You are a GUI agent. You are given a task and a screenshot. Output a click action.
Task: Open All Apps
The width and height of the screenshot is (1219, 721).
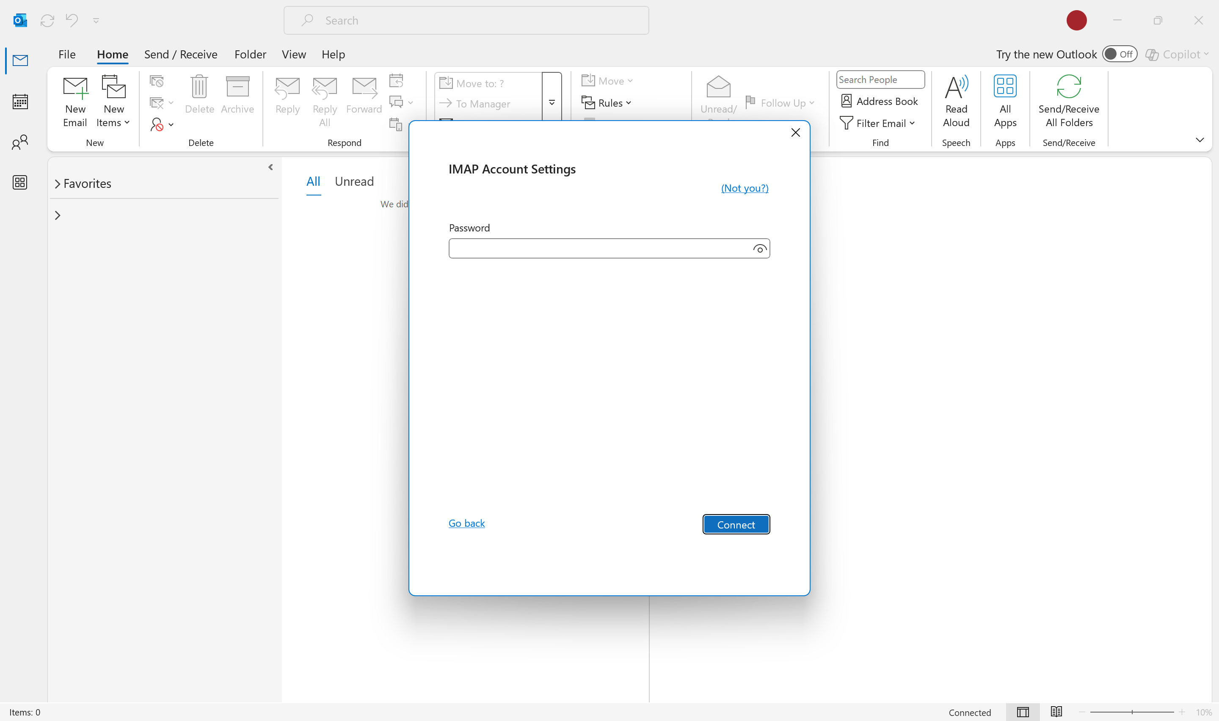(1005, 102)
